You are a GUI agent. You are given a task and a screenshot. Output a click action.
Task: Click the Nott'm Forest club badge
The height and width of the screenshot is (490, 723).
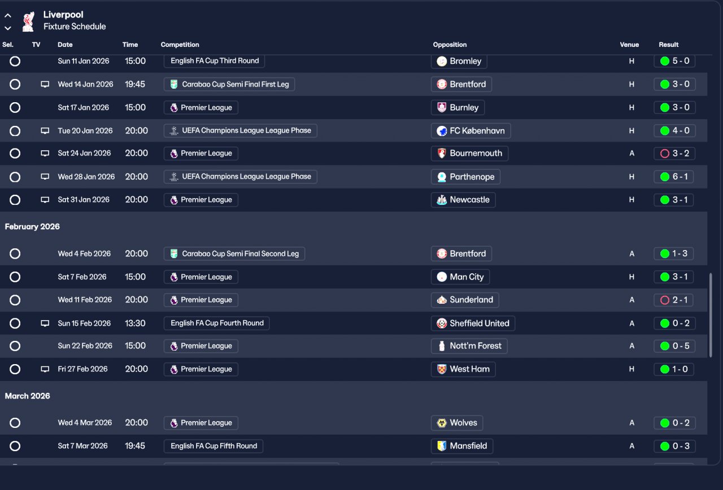442,346
